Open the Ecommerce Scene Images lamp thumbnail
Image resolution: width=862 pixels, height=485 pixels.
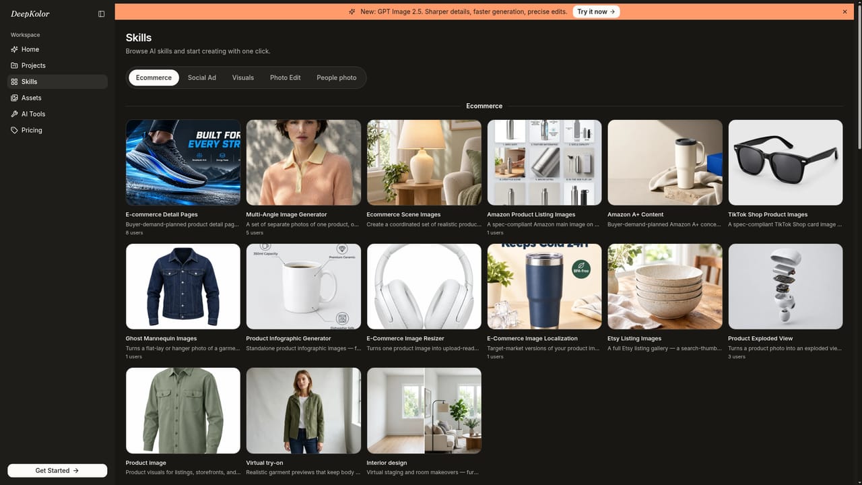pyautogui.click(x=424, y=162)
